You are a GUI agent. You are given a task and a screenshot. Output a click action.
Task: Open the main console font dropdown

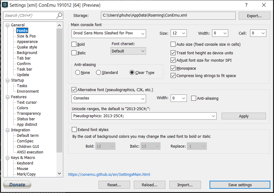point(143,34)
